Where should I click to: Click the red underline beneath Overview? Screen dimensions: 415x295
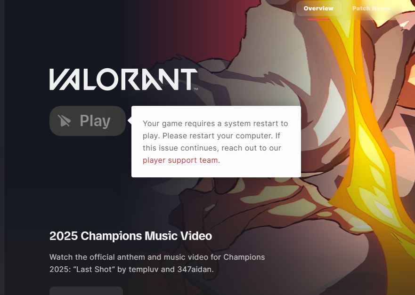pos(318,19)
